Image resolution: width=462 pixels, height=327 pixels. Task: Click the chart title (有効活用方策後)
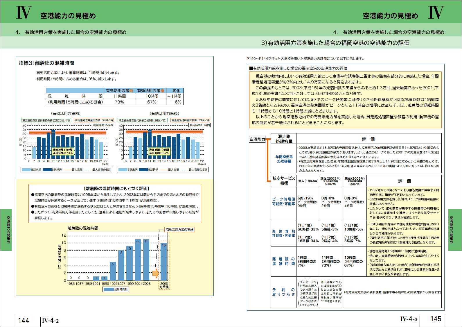pyautogui.click(x=164, y=113)
